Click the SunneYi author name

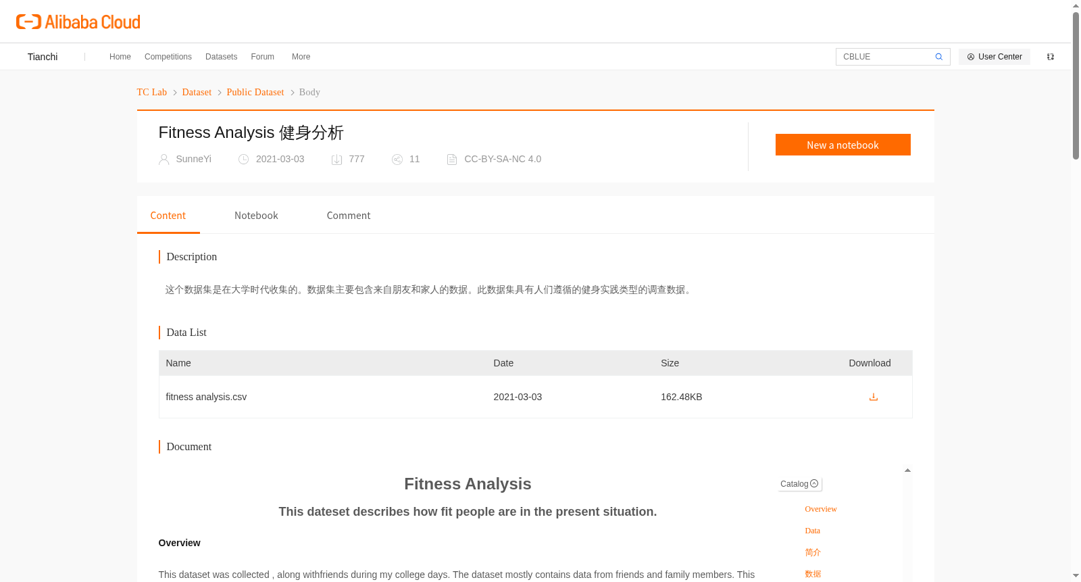[194, 159]
